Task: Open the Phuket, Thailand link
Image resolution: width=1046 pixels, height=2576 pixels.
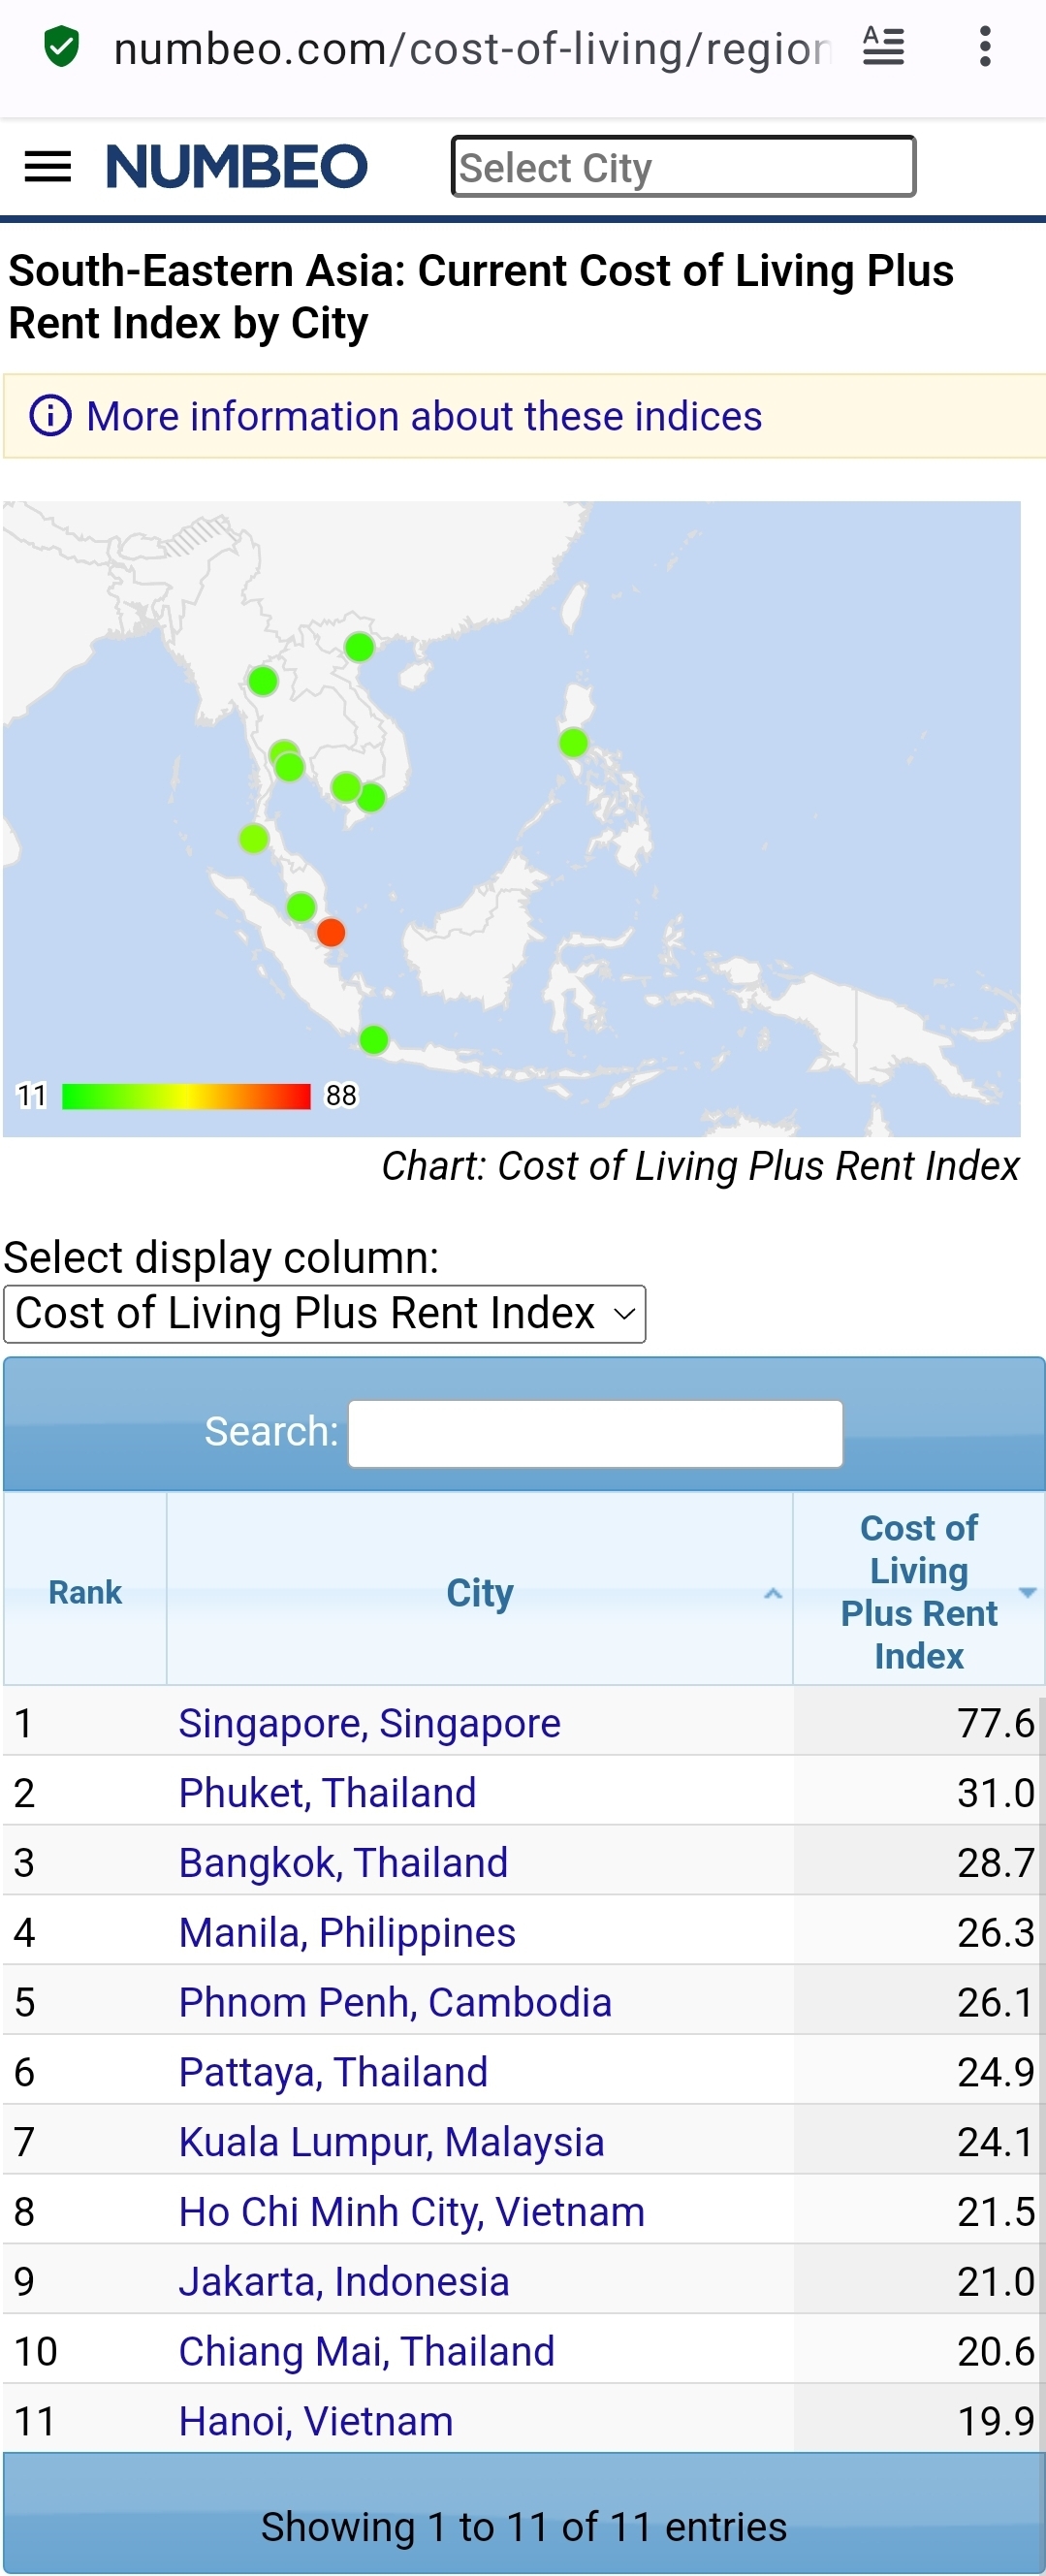Action: [x=327, y=1793]
